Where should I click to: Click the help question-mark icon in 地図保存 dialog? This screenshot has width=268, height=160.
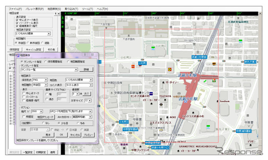pos(85,55)
